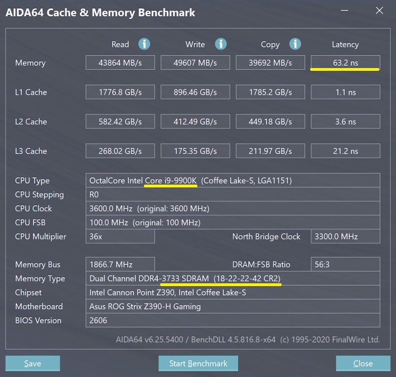The image size is (396, 377).
Task: Click the Write column info icon
Action: pyautogui.click(x=221, y=44)
